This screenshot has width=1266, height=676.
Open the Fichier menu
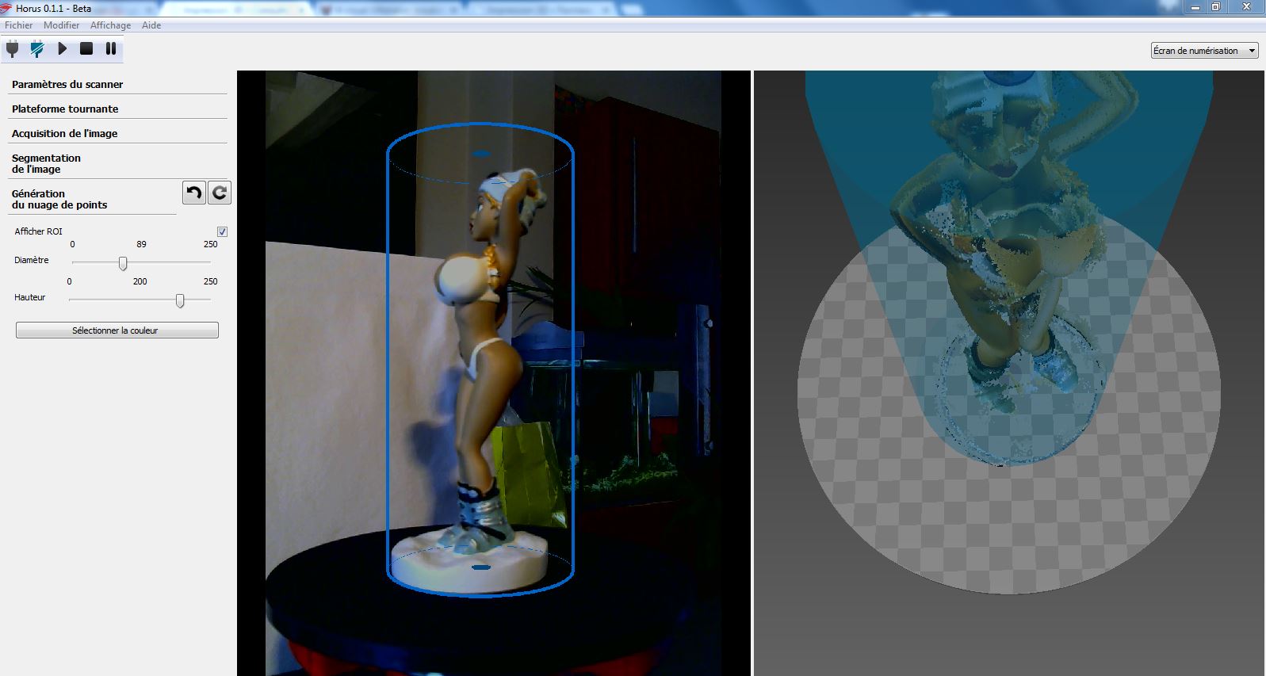click(x=19, y=25)
